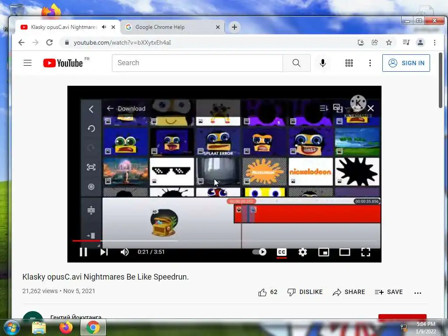Enable the miniplayer
Screen dimensions: 448x336
324,252
